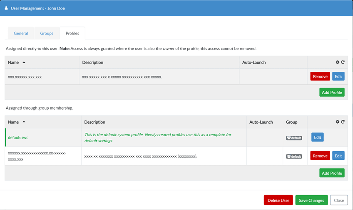Select the Profiles tab

(x=72, y=33)
